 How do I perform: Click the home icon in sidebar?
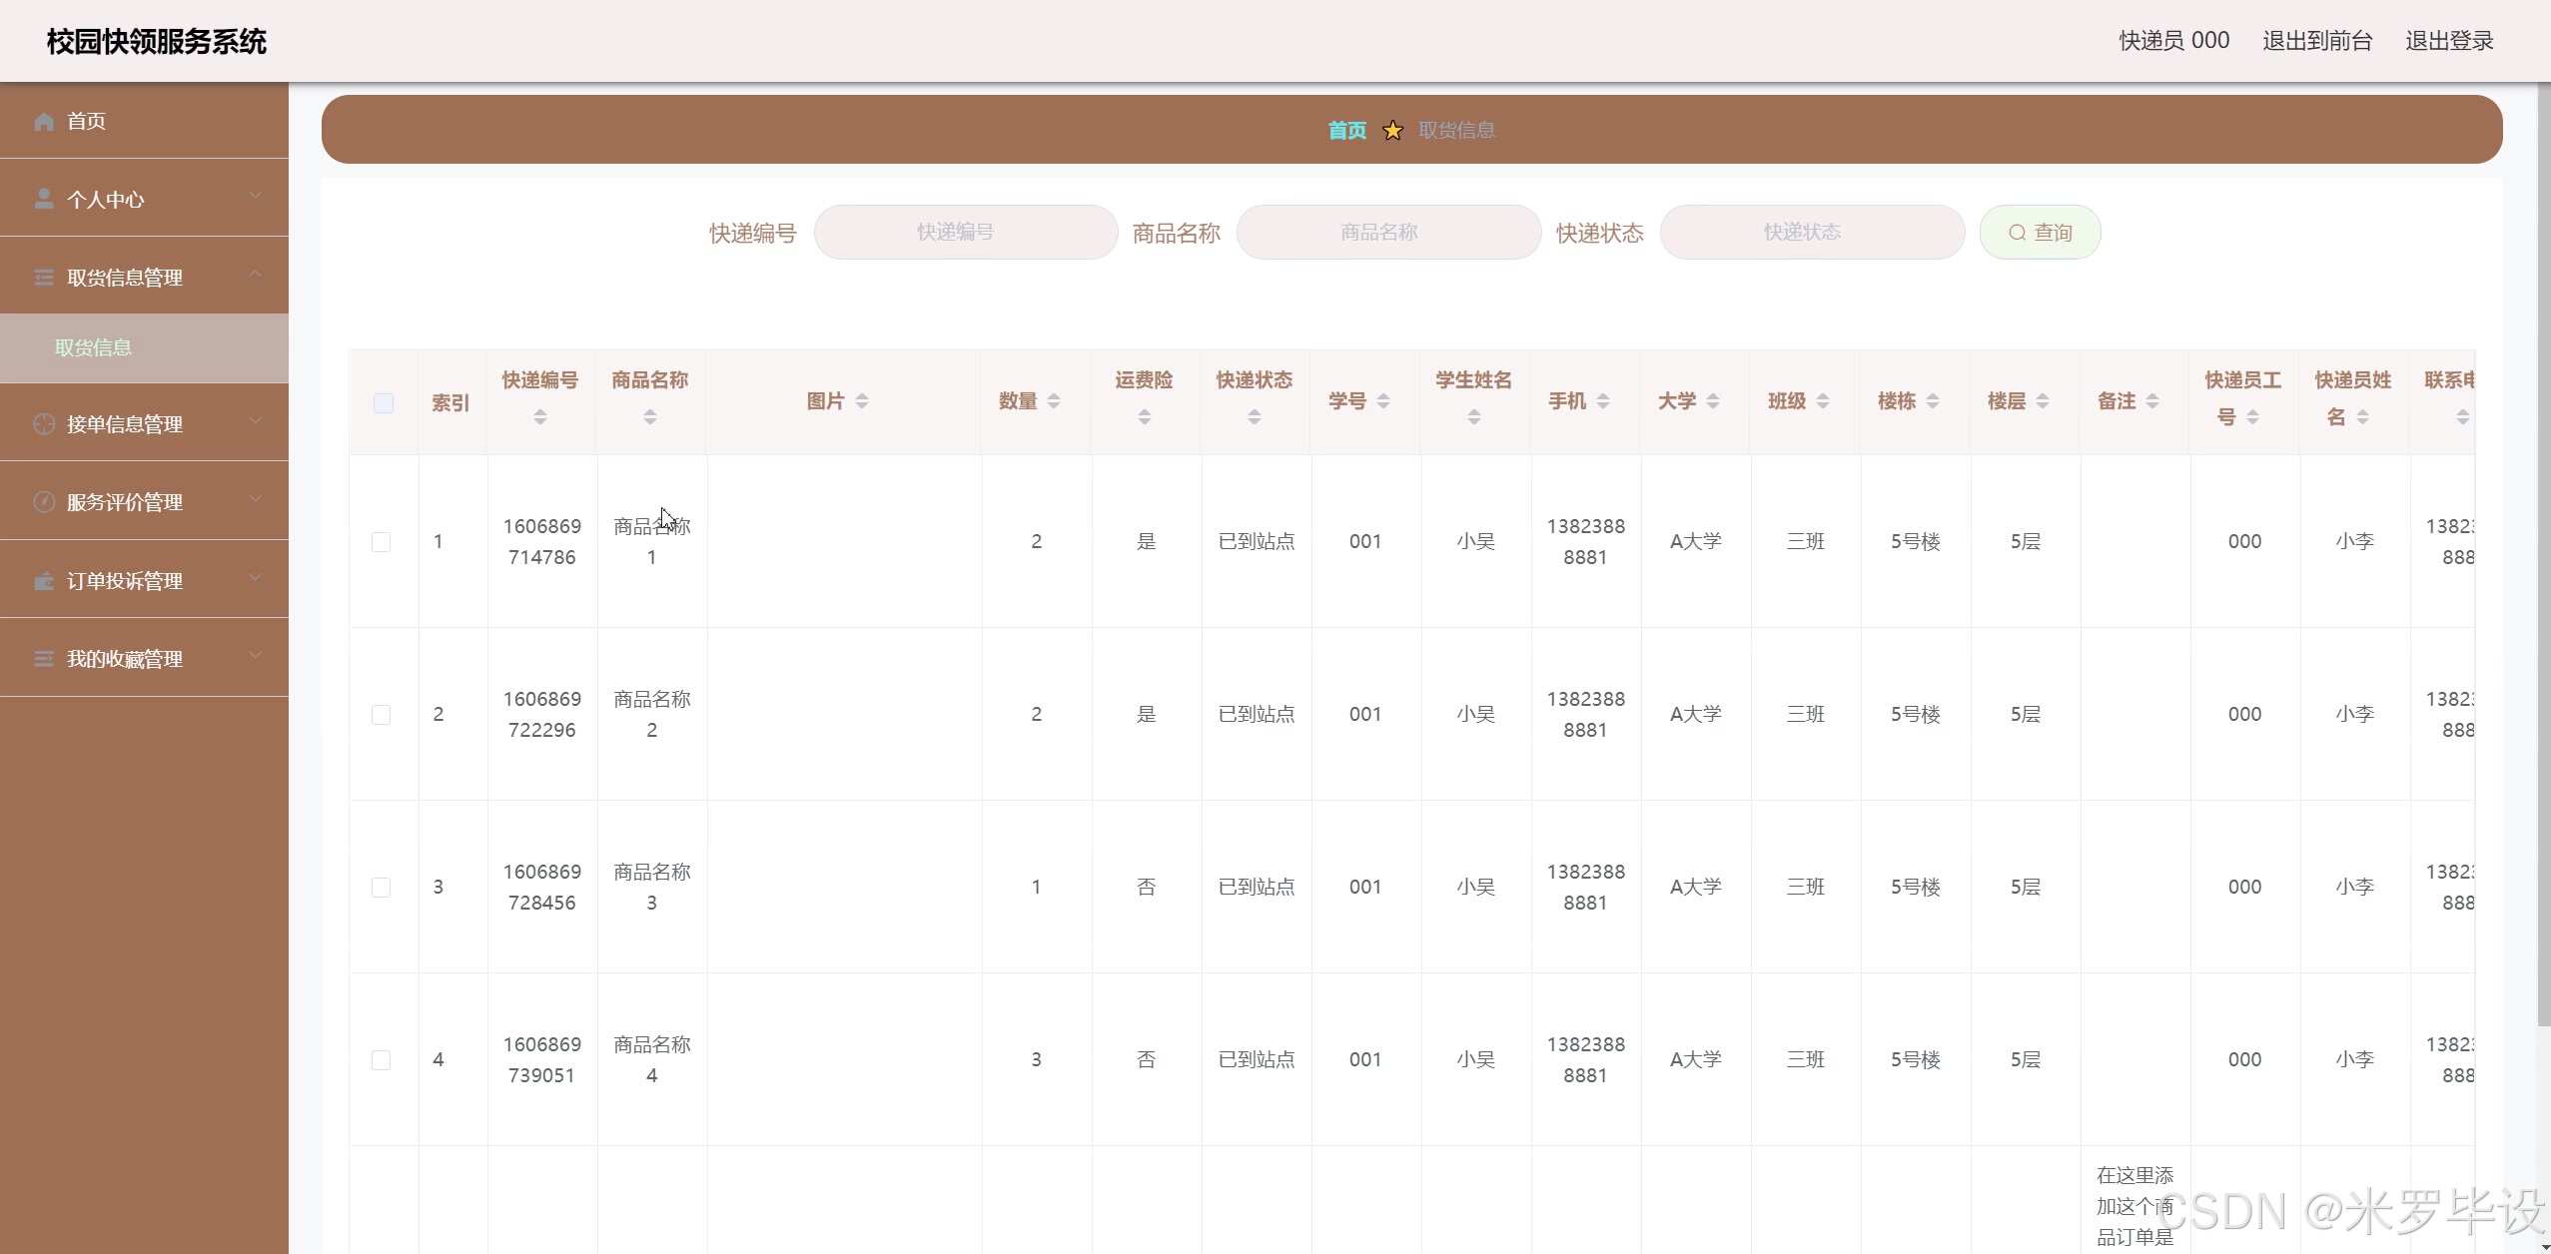[x=44, y=121]
